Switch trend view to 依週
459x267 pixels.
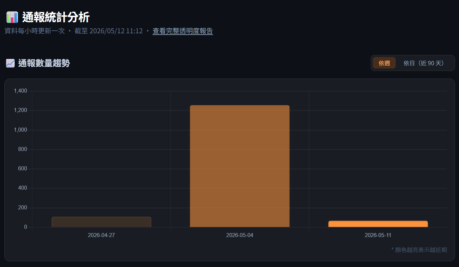pyautogui.click(x=384, y=63)
